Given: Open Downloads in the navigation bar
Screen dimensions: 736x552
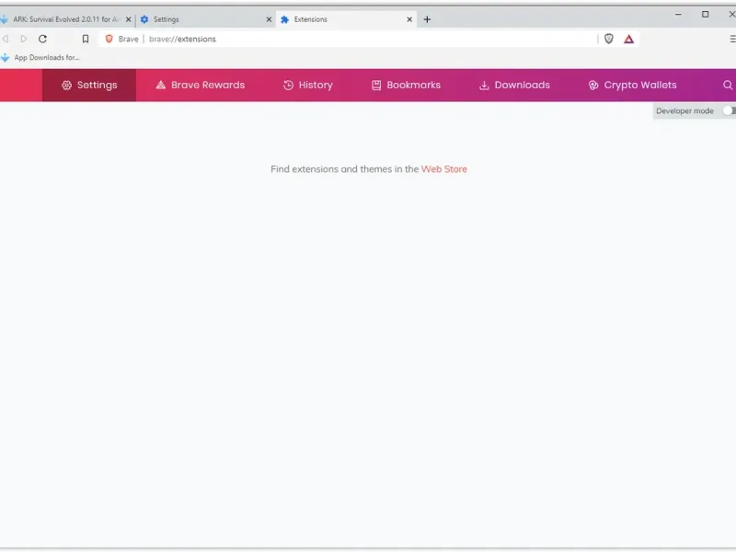Looking at the screenshot, I should (x=514, y=85).
